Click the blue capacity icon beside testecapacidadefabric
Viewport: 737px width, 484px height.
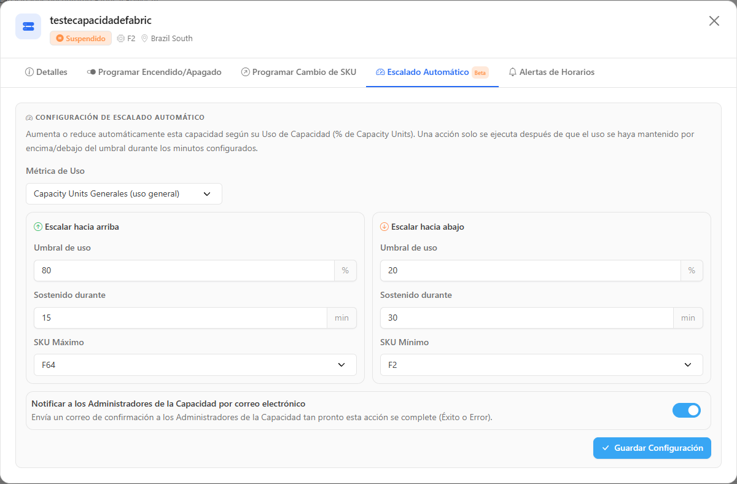(28, 26)
